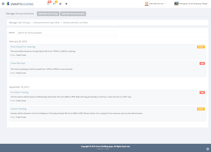The height and width of the screenshot is (152, 211).
Task: Click the SmartBuilding logo
Action: (20, 4)
